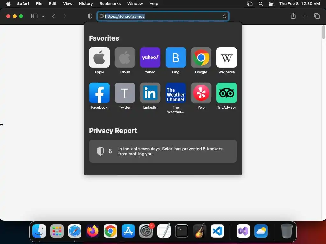The height and width of the screenshot is (244, 326).
Task: Open the Google favorite
Action: coord(201,58)
